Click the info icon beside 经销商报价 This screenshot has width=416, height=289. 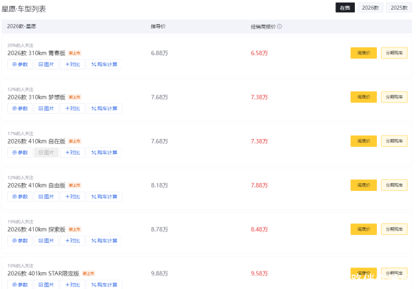(x=279, y=27)
